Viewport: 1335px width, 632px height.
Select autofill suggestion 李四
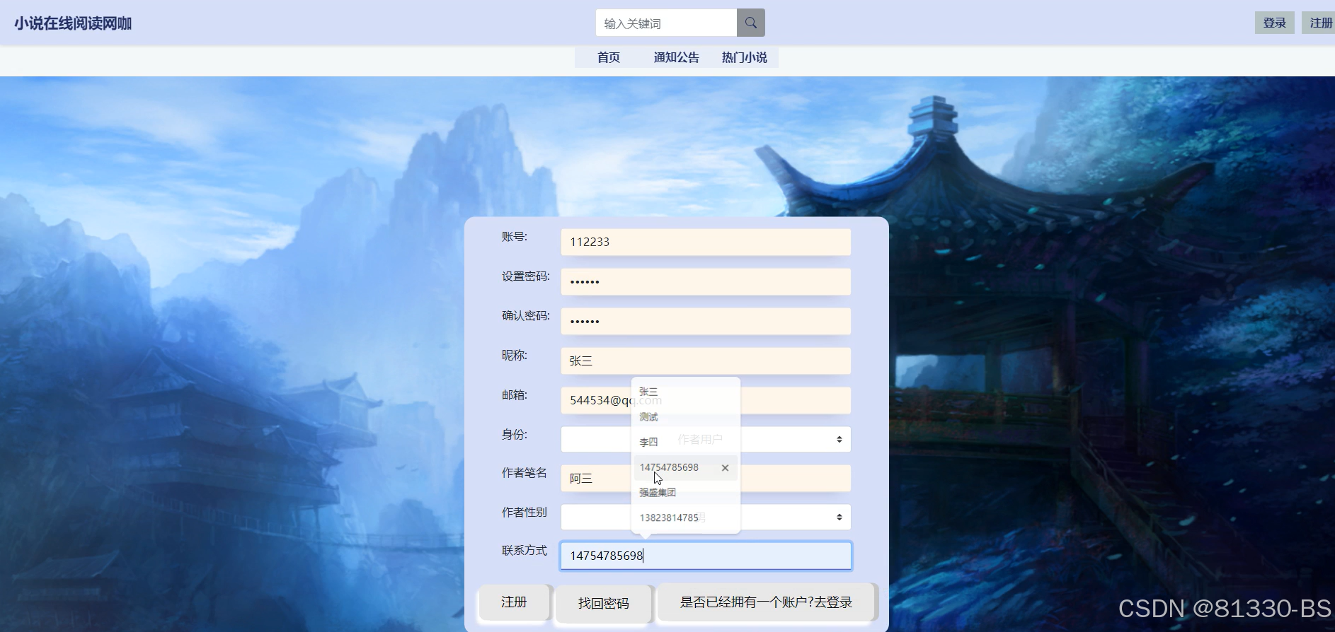[685, 443]
